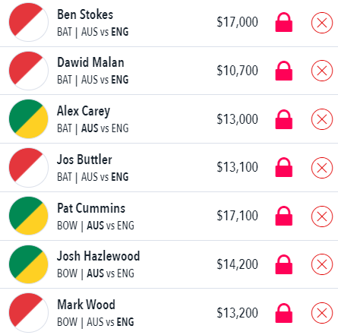The height and width of the screenshot is (335, 338).
Task: Toggle the padlock beside Mark Wood
Action: tap(284, 313)
